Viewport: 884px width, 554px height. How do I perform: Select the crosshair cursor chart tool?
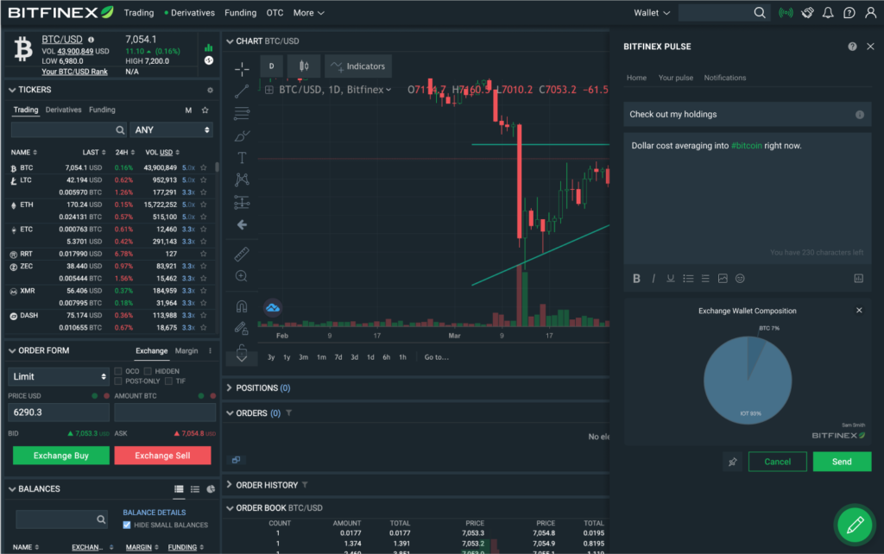pos(242,68)
